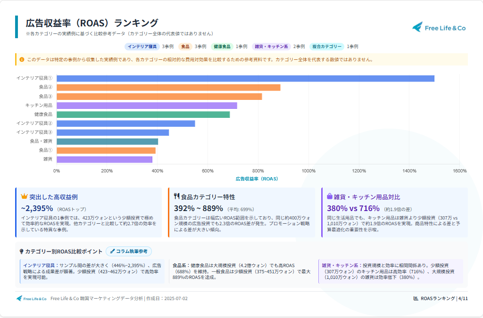483x318 pixels.
Task: Click the Free Life & Co logo at top right
Action: tap(439, 27)
